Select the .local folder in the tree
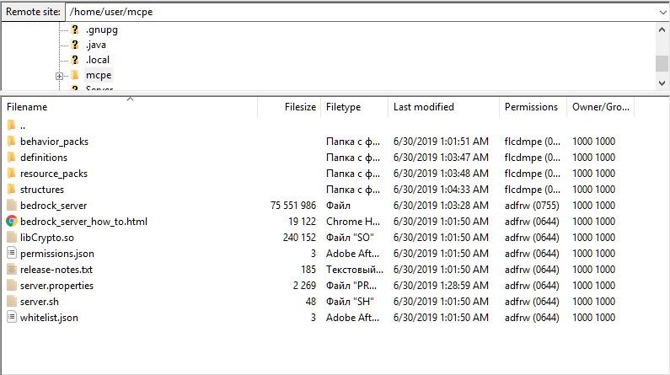670x375 pixels. pyautogui.click(x=98, y=60)
